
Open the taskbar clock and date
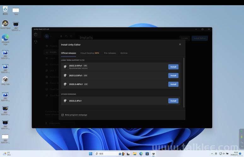[x=234, y=154]
